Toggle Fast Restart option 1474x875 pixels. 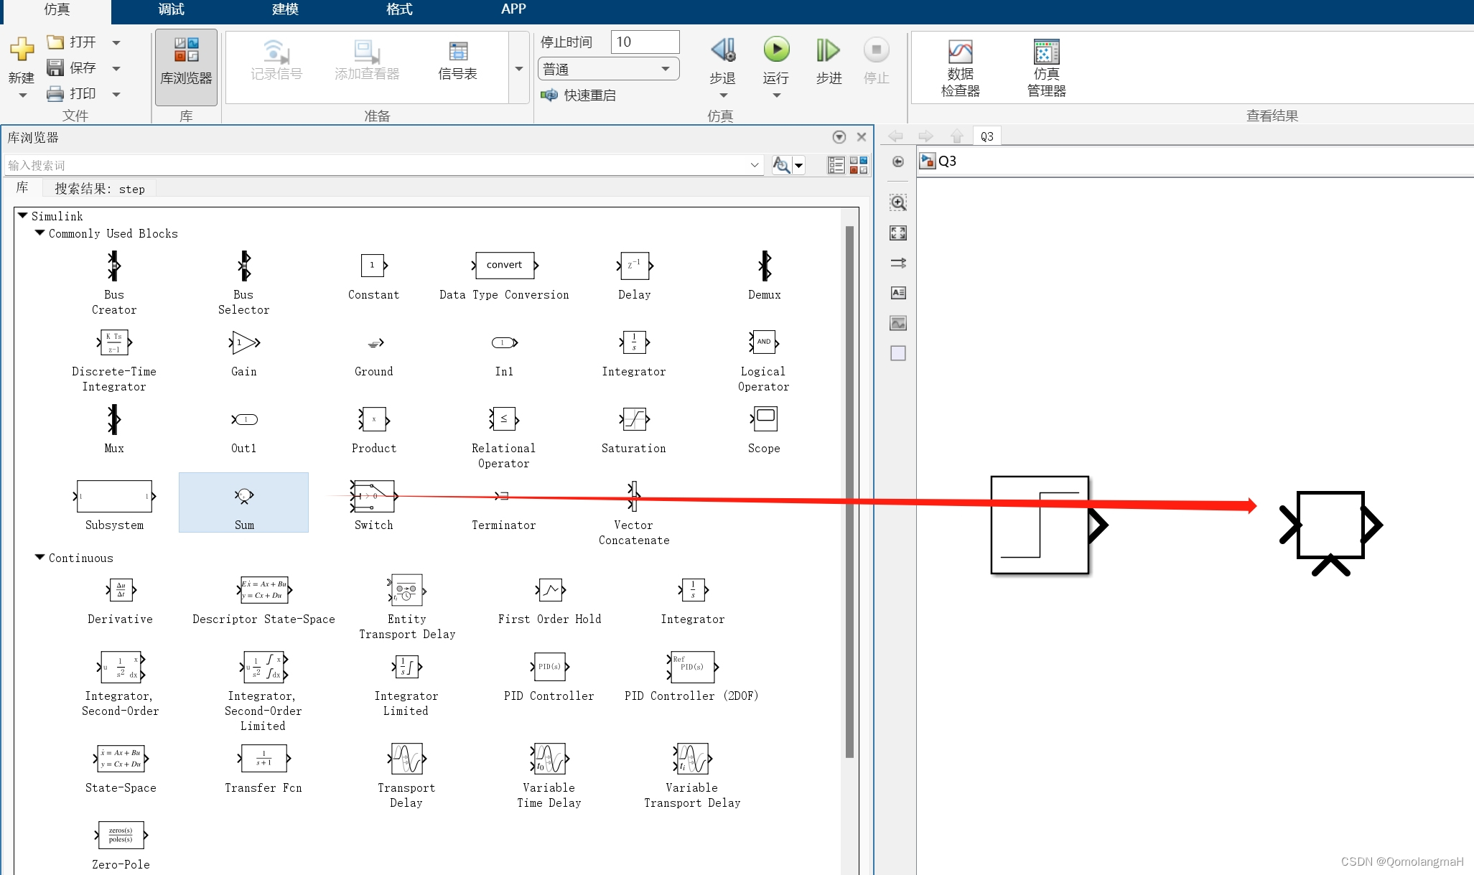[579, 95]
